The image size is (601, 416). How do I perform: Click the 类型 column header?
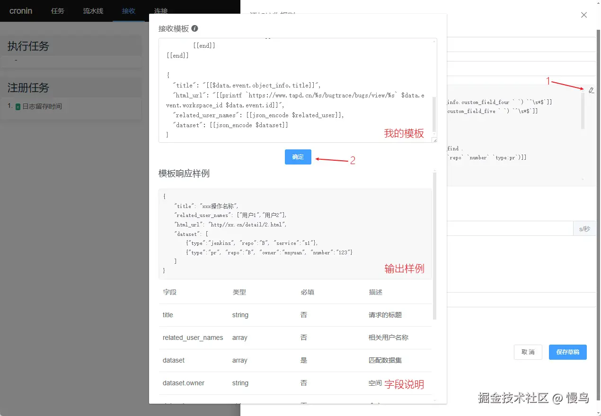[239, 292]
